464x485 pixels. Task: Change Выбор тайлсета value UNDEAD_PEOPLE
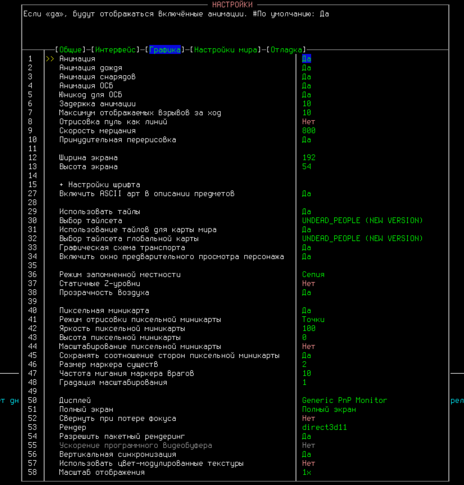pyautogui.click(x=362, y=220)
